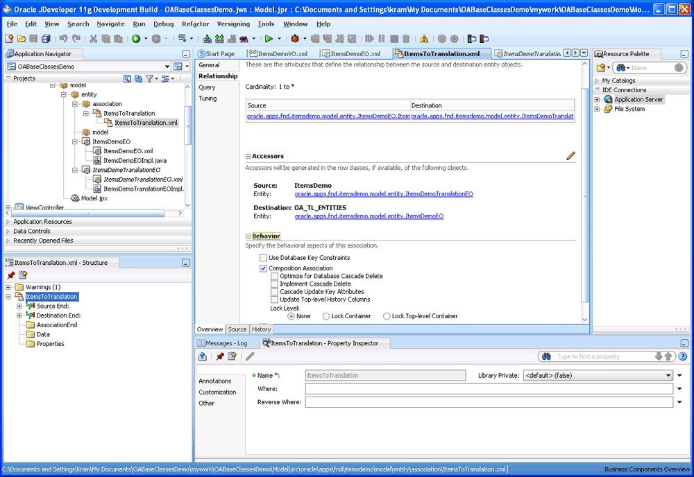The width and height of the screenshot is (694, 477).
Task: Click the Make toolbar icon with green arrow
Action: click(207, 39)
